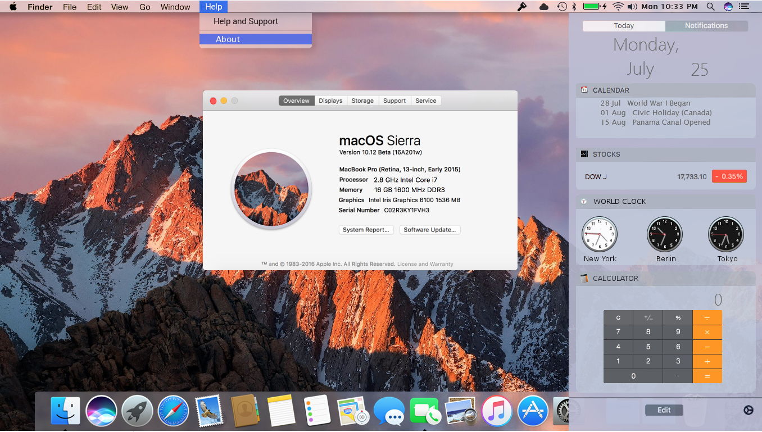The image size is (762, 432).
Task: Open the Go menu
Action: click(x=144, y=7)
